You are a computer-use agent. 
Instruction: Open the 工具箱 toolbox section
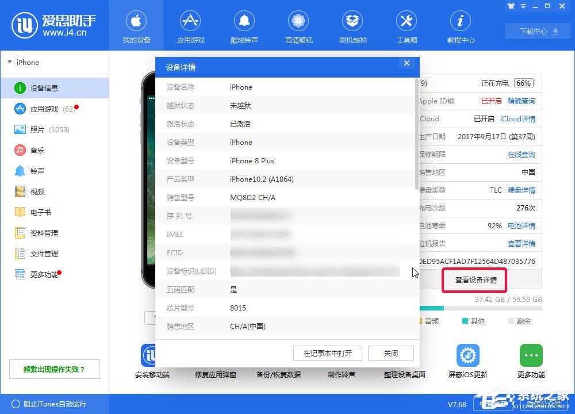click(406, 26)
